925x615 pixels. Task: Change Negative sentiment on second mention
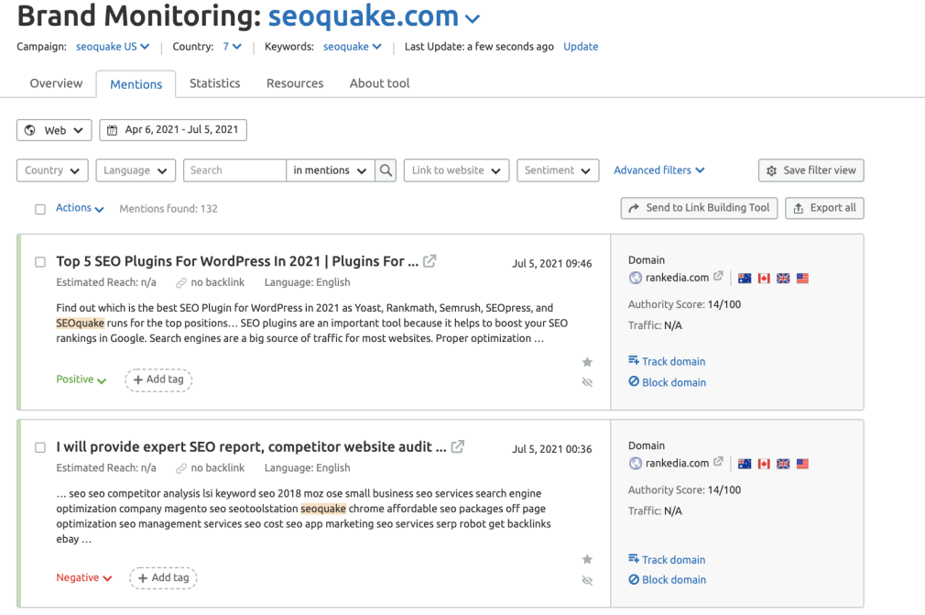pos(83,577)
